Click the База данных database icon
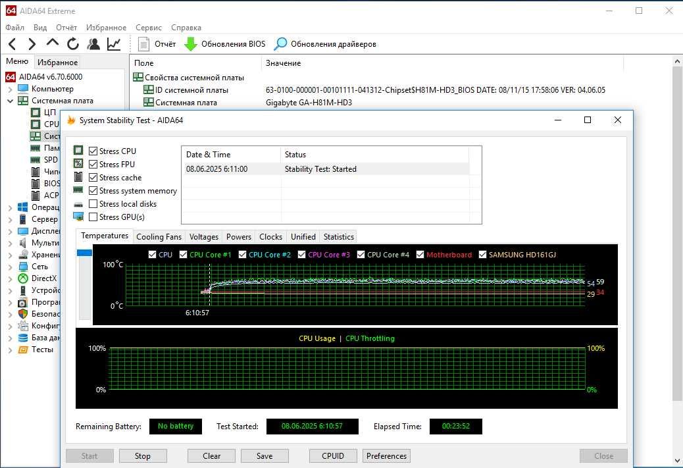 (x=22, y=338)
